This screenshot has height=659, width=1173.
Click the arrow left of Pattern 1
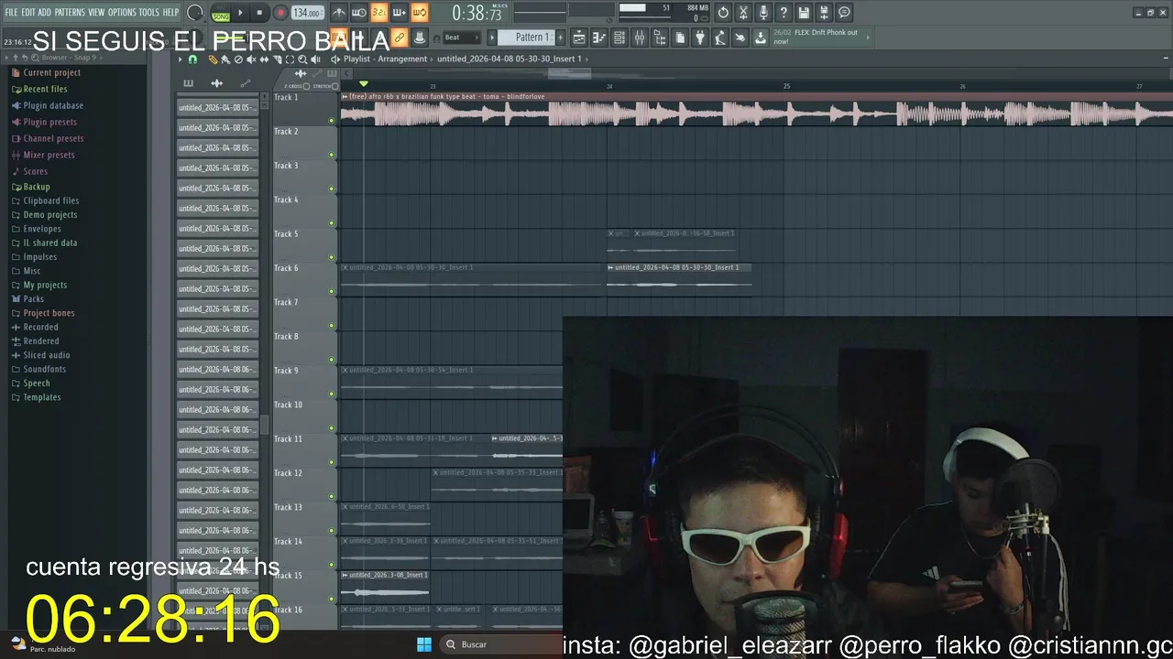(492, 38)
